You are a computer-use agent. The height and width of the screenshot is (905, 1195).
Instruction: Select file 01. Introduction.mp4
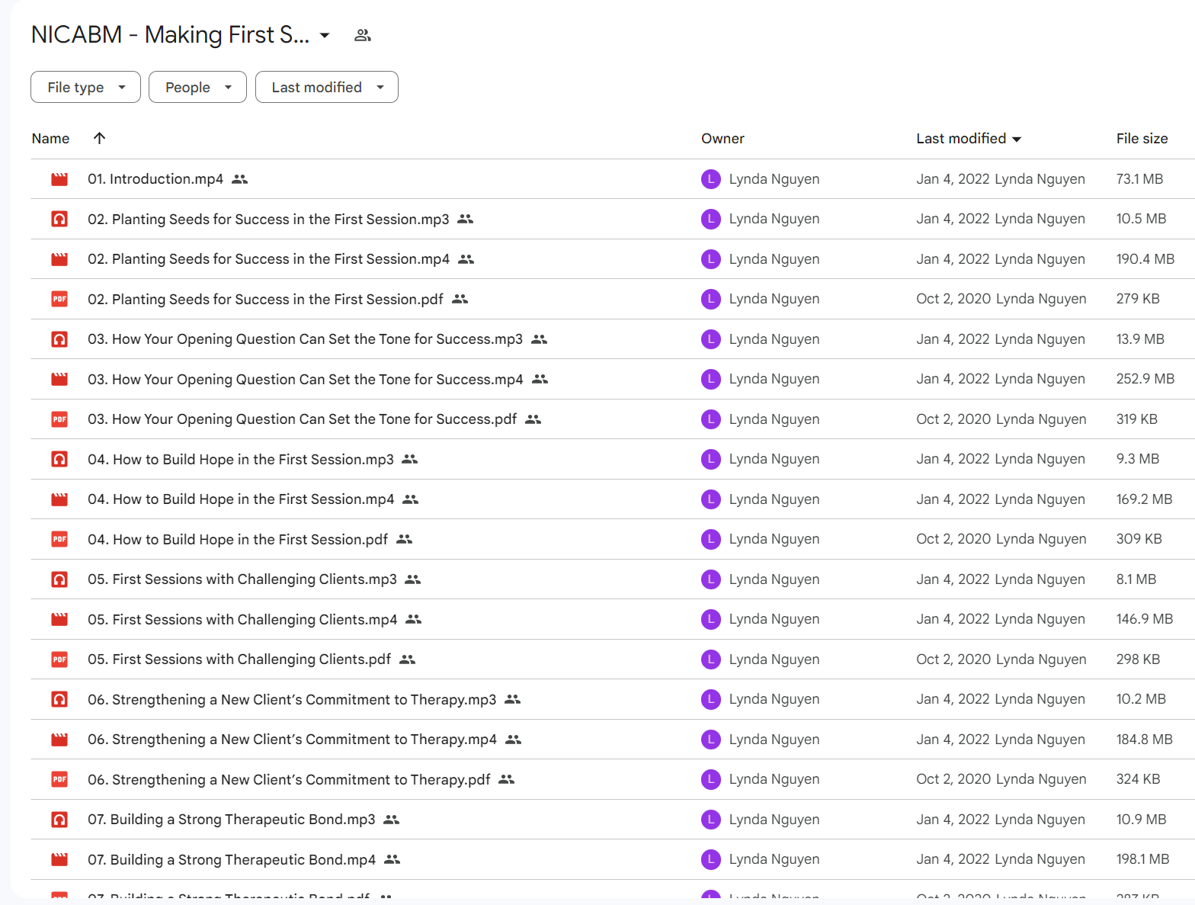click(155, 179)
